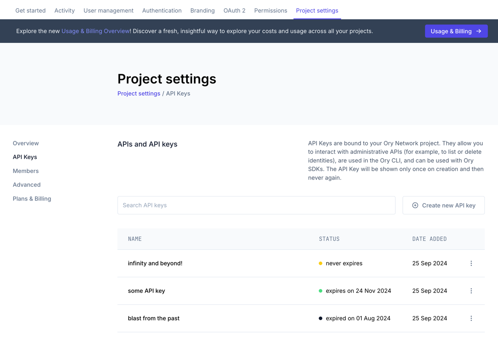Image resolution: width=498 pixels, height=342 pixels.
Task: Open options menu for "blast from the past"
Action: 471,318
